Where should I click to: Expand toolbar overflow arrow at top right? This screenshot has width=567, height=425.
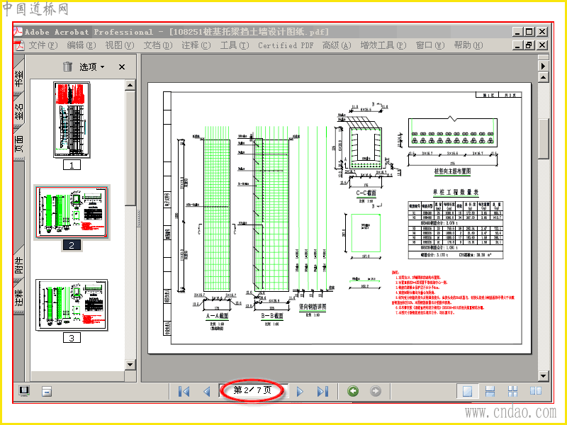pyautogui.click(x=543, y=66)
